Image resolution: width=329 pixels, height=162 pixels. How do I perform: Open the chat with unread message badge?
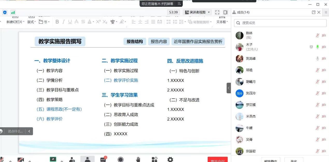click(103, 159)
